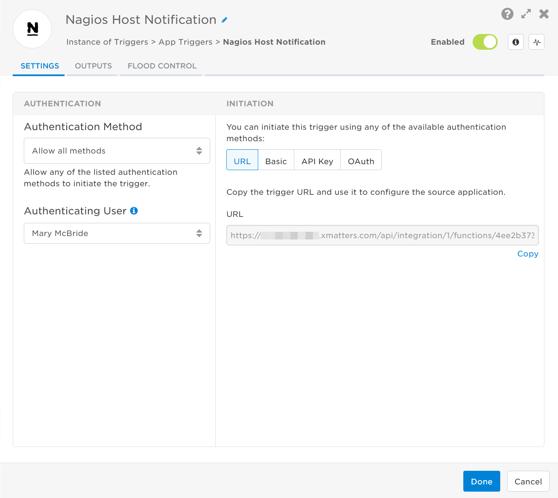
Task: Cancel changes to the trigger
Action: (x=528, y=481)
